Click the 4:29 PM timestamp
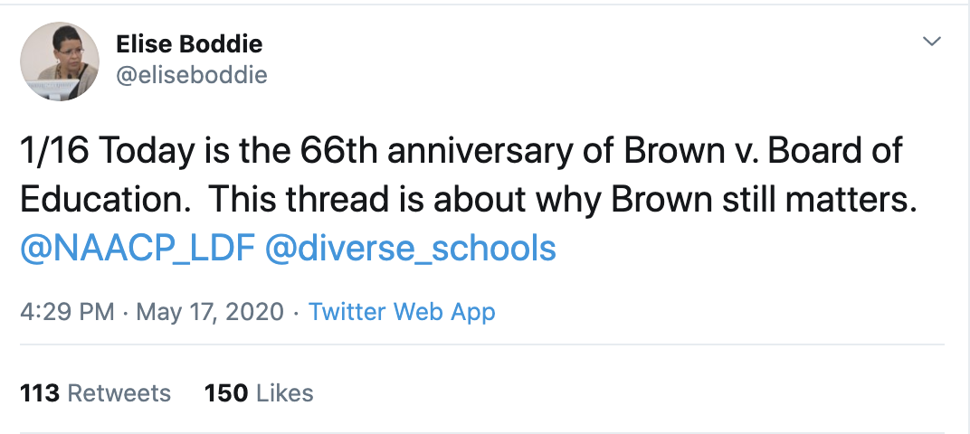Image resolution: width=970 pixels, height=434 pixels. tap(66, 313)
